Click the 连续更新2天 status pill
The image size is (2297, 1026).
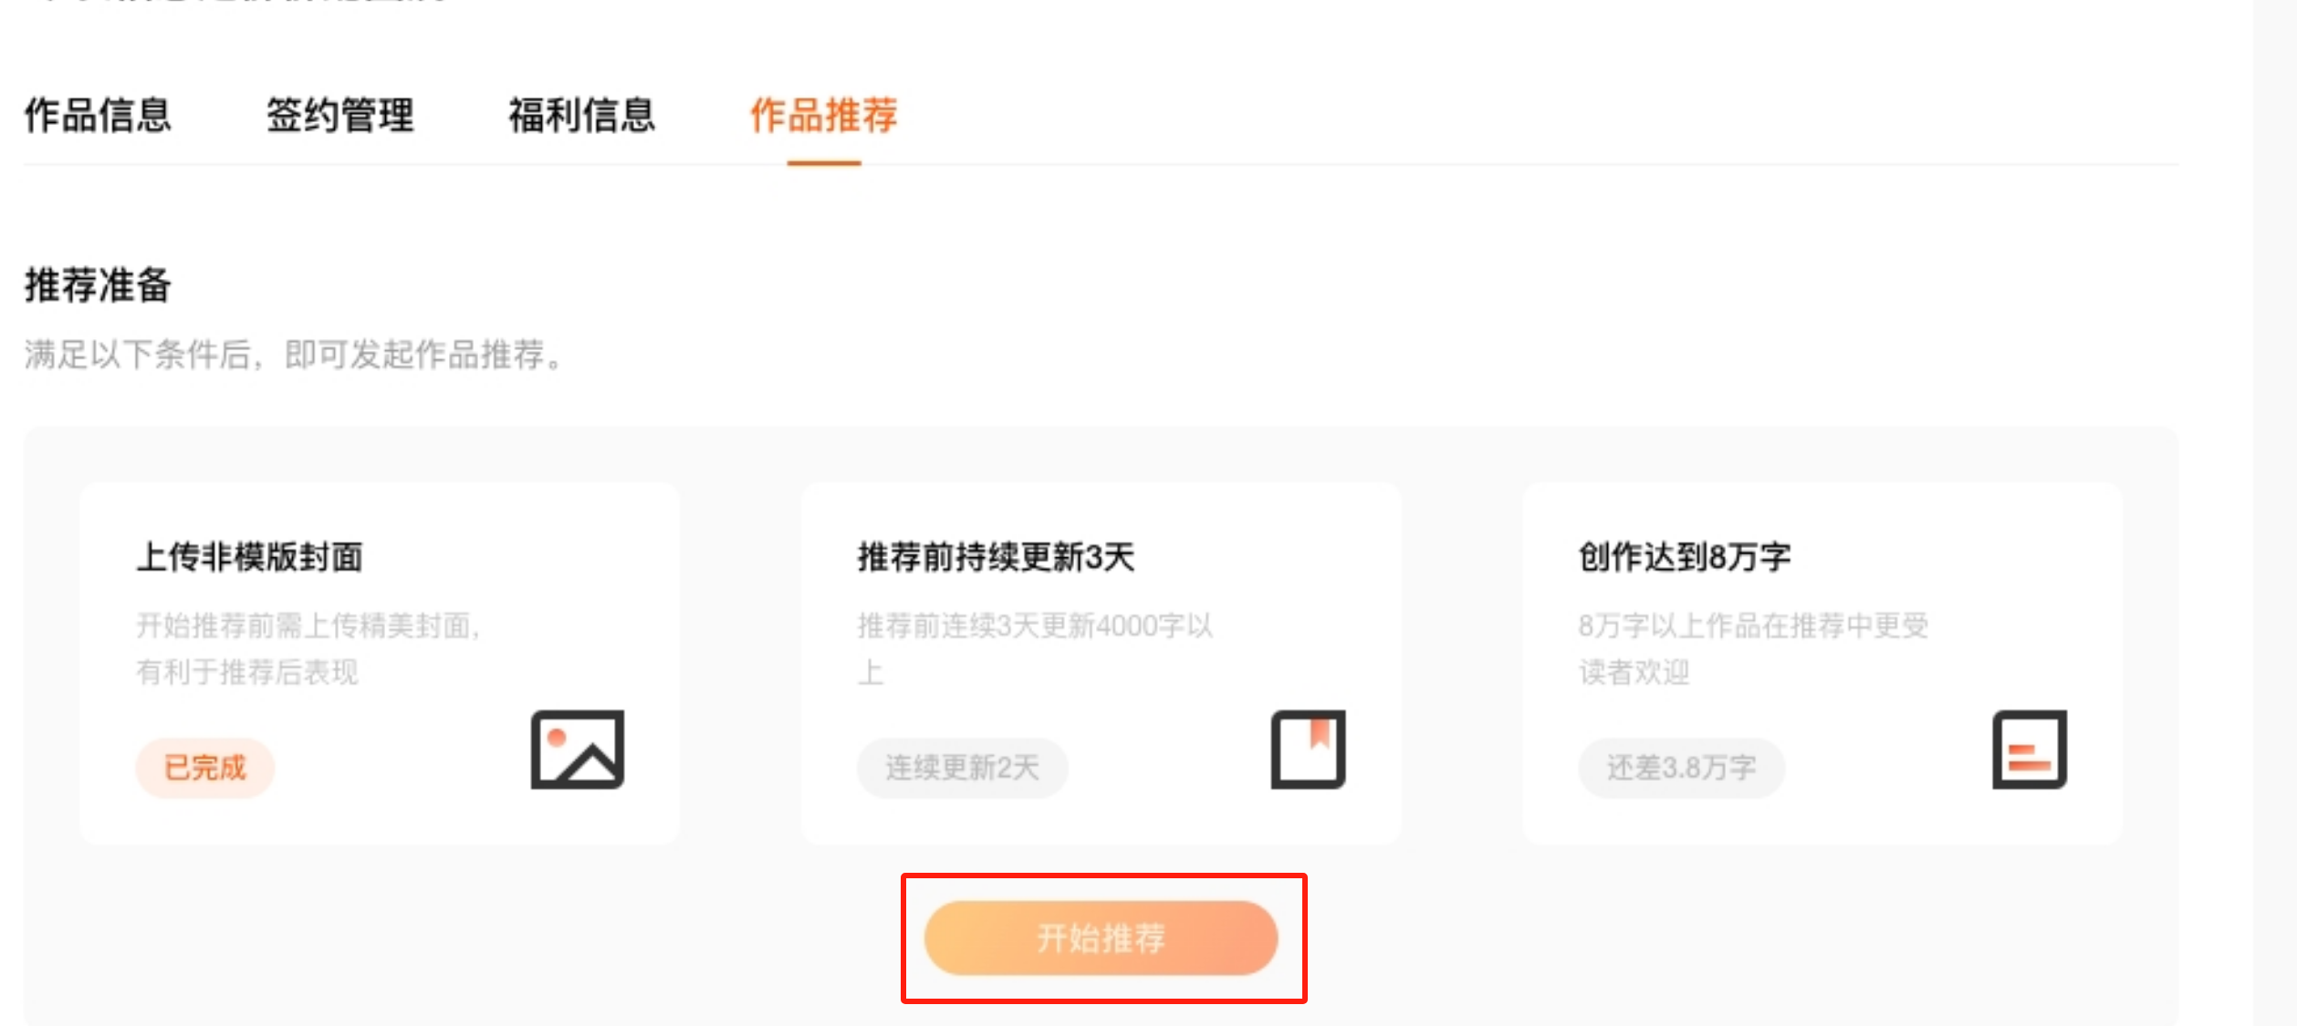point(961,768)
